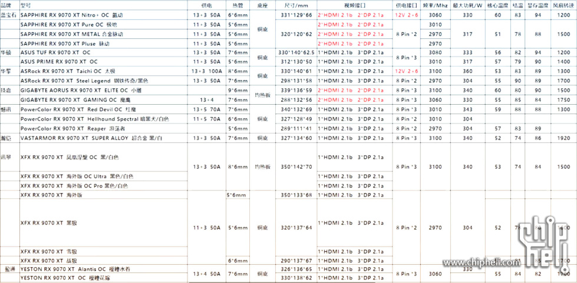Select ASUS PRIME RX 9070 XT OC cell
This screenshot has width=577, height=283.
[x=103, y=62]
